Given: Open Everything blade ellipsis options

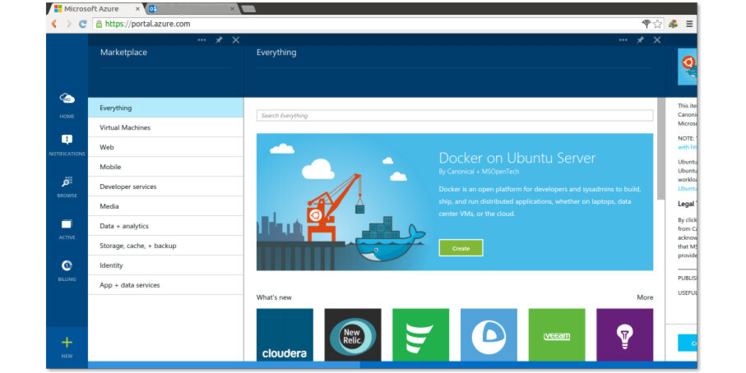Looking at the screenshot, I should click(x=623, y=40).
